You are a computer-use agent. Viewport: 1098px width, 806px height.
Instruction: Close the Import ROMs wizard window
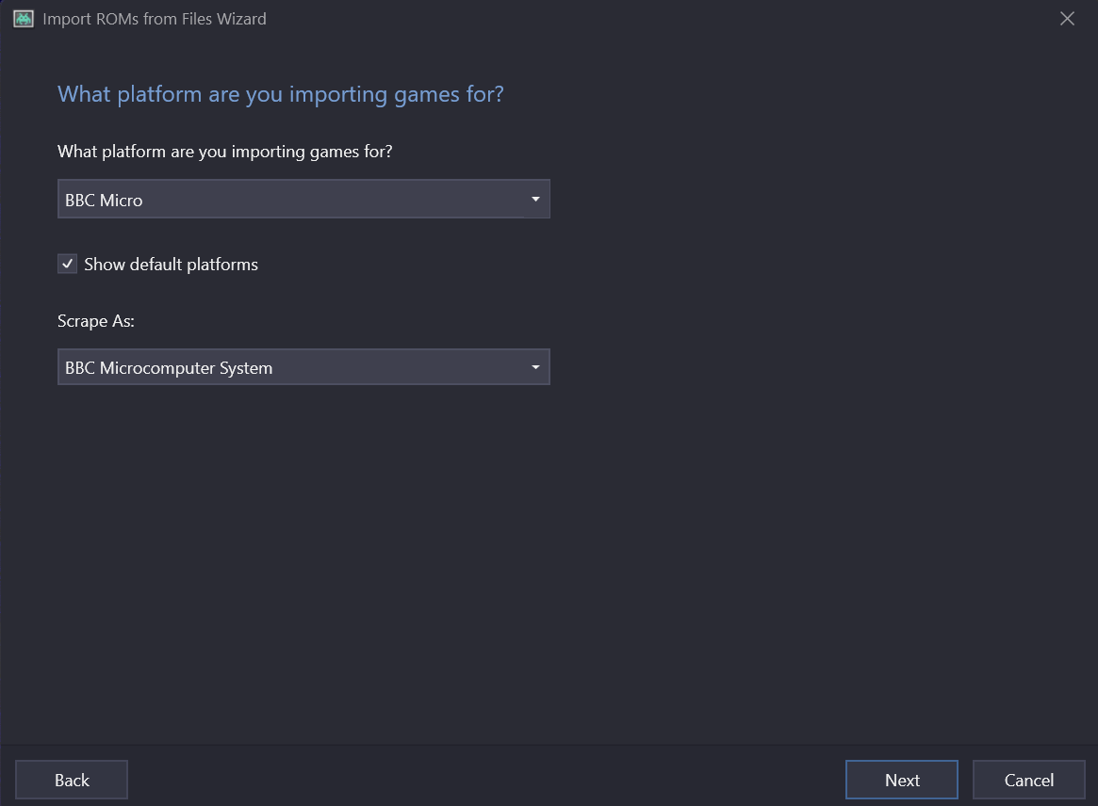1067,19
